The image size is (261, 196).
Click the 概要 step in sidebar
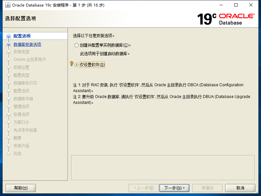coord(18,138)
